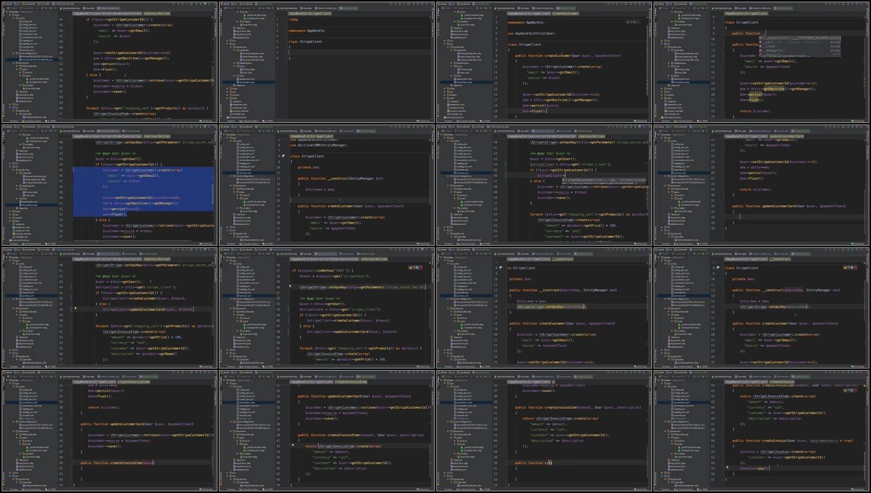Open the thumbnail with blue-highlighted code selection

tap(109, 185)
